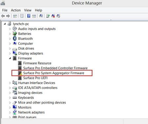Screen dimensions: 148x124
Task: Click the Properties toolbar icon
Action: 22,16
